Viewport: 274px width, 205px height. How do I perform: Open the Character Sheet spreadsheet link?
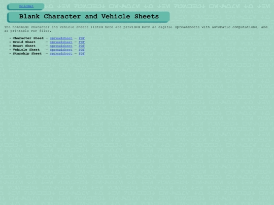61,38
